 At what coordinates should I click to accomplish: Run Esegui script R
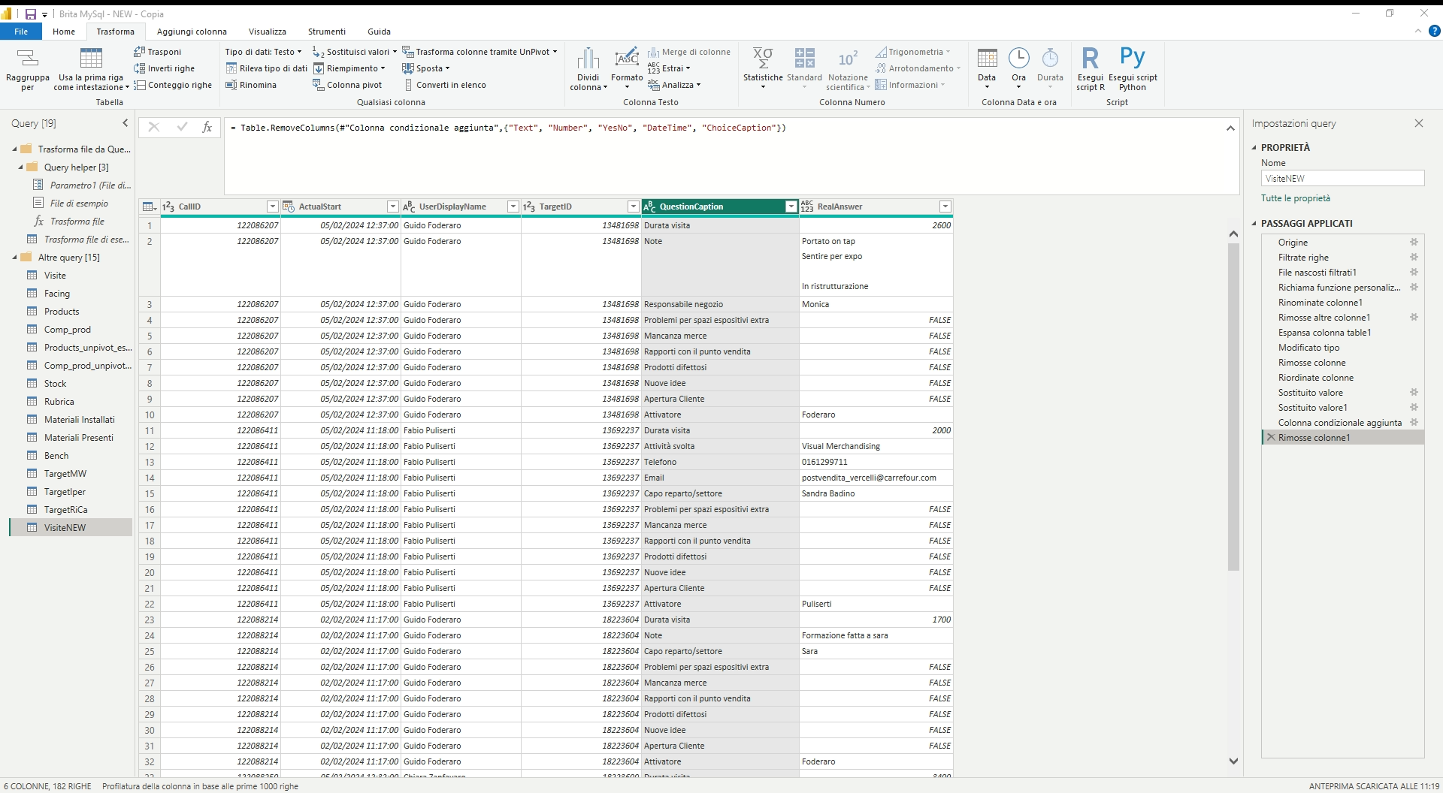pyautogui.click(x=1091, y=69)
